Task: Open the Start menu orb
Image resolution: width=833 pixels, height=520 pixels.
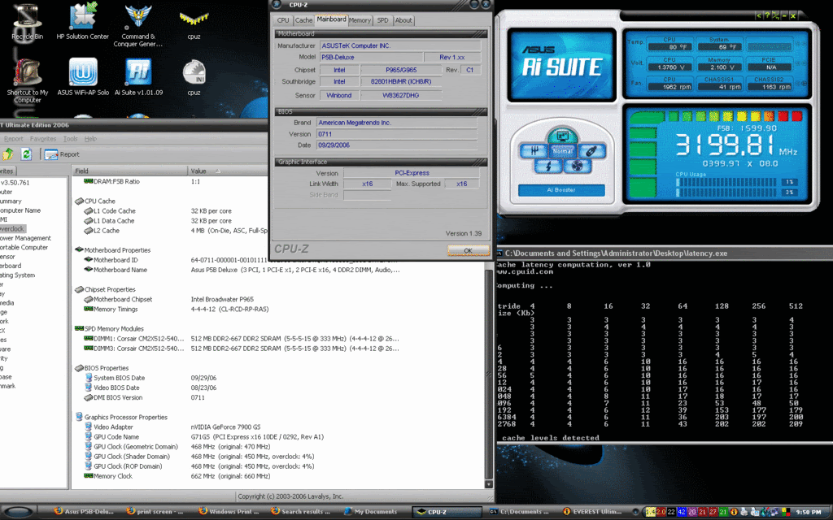Action: pos(19,512)
